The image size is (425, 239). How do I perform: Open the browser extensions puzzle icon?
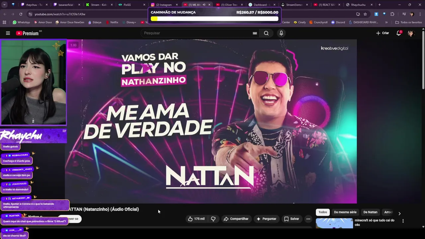[x=392, y=14]
